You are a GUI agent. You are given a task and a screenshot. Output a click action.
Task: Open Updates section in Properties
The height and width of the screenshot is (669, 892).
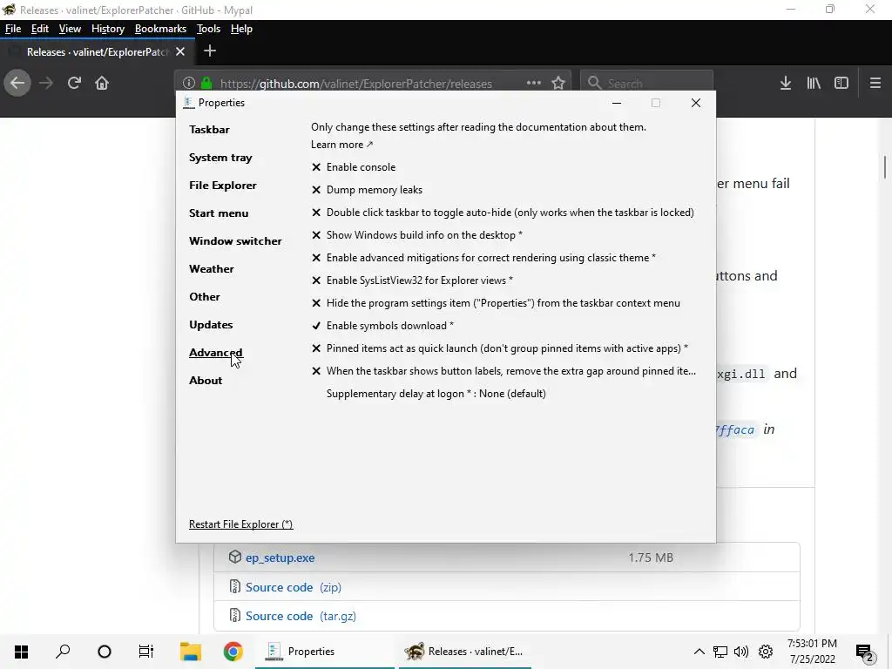click(211, 325)
